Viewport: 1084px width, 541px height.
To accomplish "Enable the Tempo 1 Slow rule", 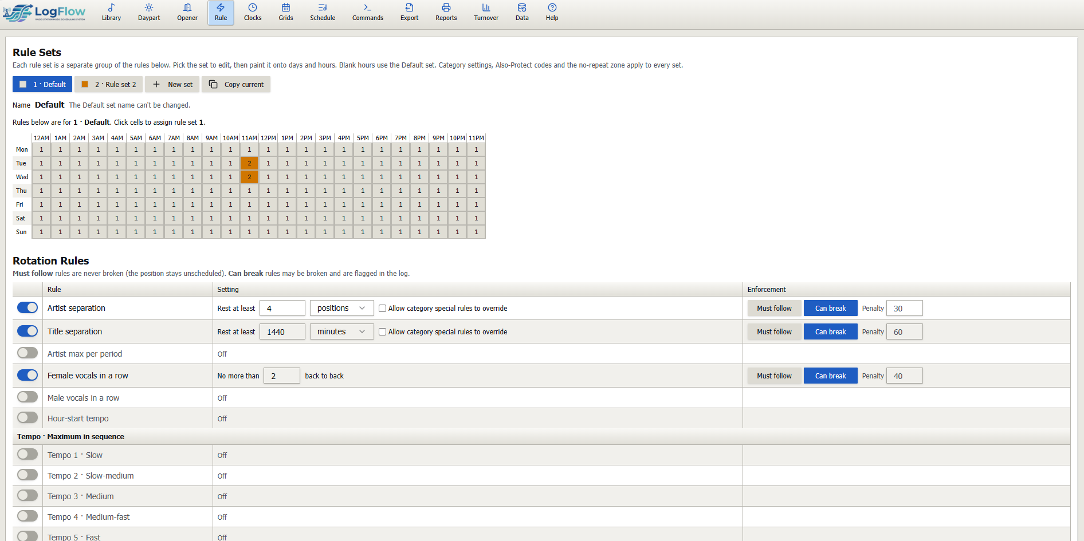I will pos(28,454).
